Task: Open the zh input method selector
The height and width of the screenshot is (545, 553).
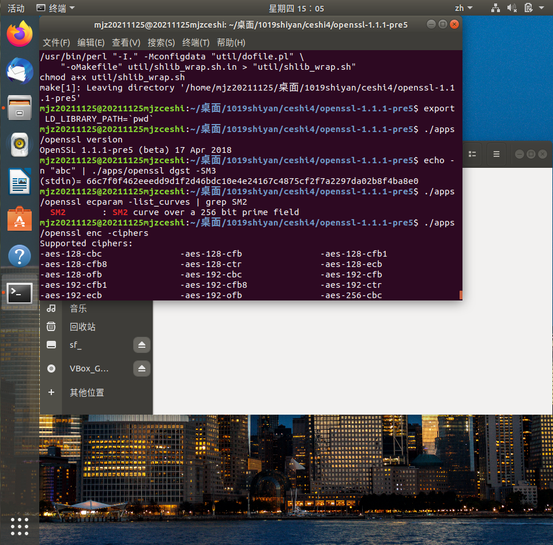Action: point(464,8)
